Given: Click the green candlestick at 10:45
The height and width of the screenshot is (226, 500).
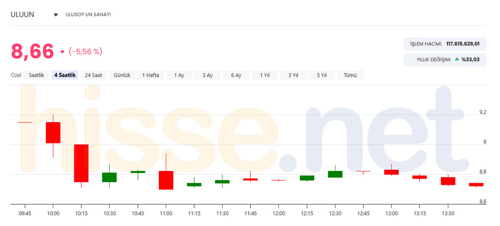Looking at the screenshot, I should click(x=138, y=172).
